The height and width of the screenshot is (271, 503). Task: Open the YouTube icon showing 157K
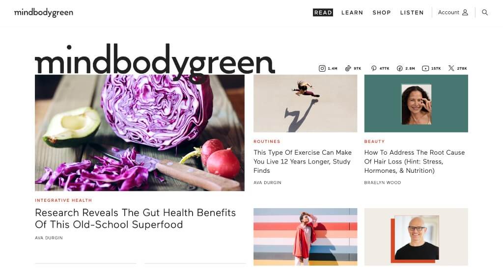(425, 68)
